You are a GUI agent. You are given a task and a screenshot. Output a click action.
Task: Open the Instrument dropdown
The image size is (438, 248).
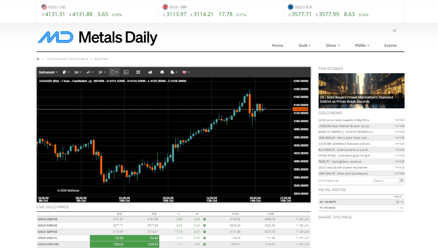[x=48, y=72]
